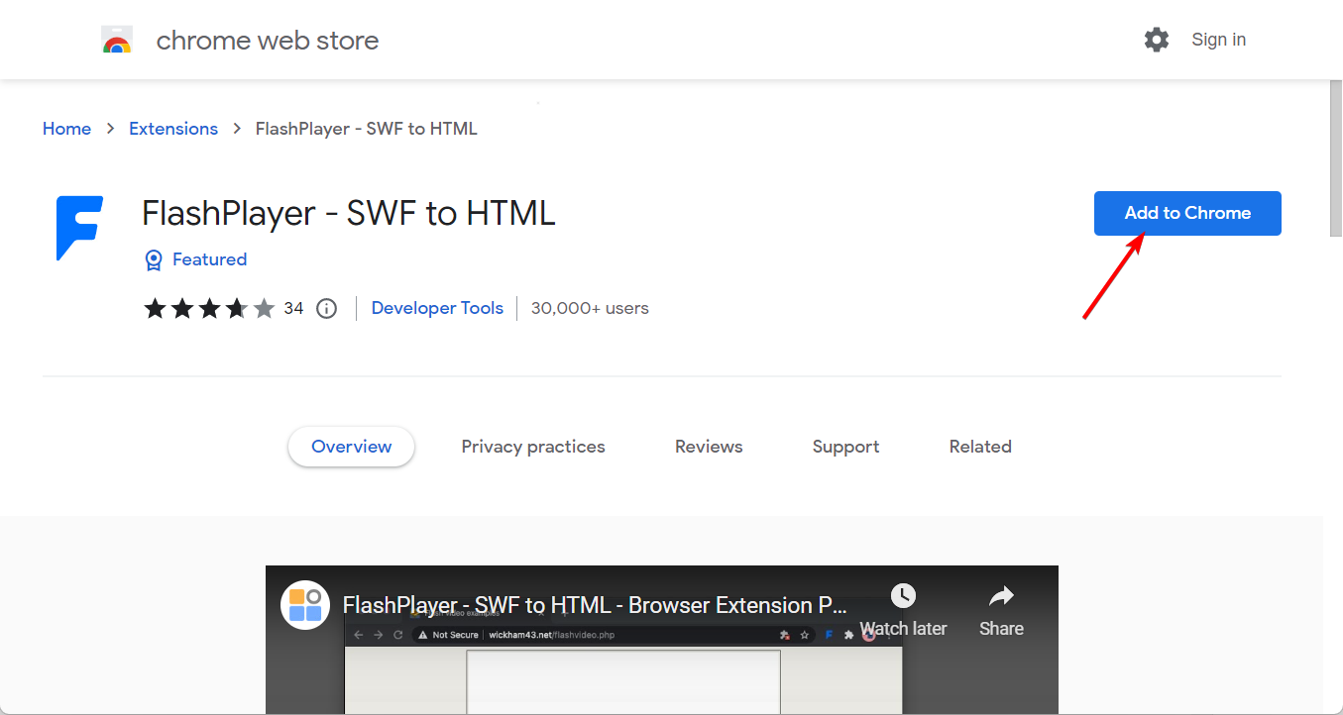Click the FlashPlayer extension blue F logo
The image size is (1343, 715).
click(79, 228)
